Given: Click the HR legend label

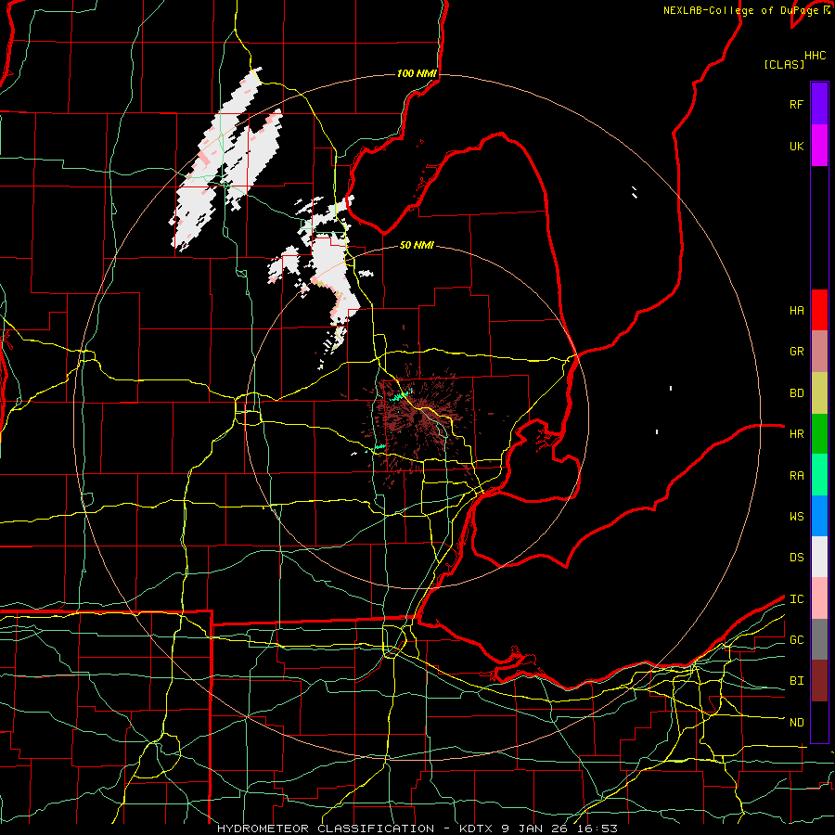Looking at the screenshot, I should 796,434.
